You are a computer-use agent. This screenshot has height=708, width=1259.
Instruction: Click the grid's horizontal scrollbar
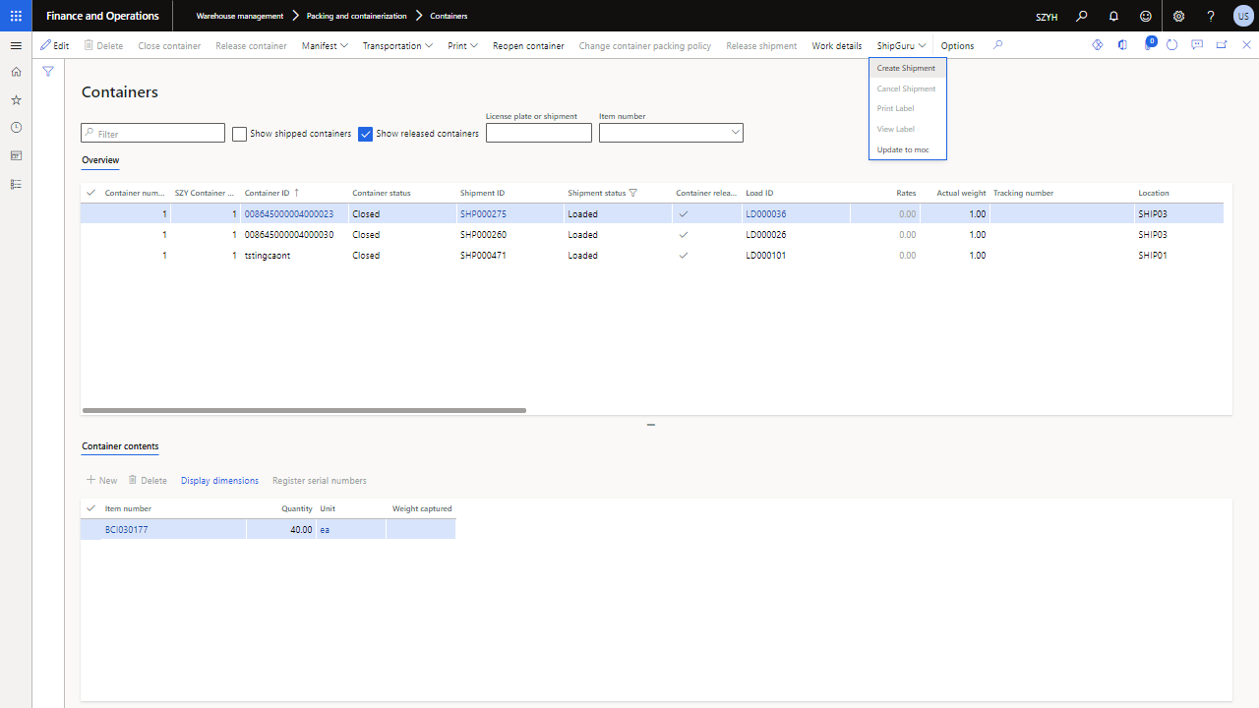click(304, 410)
